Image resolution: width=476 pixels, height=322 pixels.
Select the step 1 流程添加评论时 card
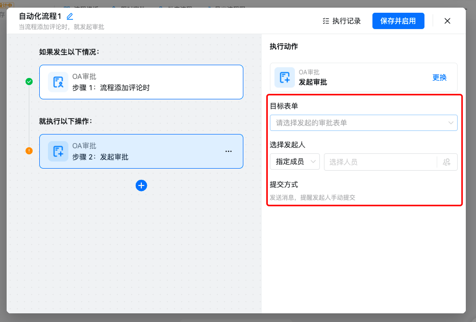[x=141, y=82]
